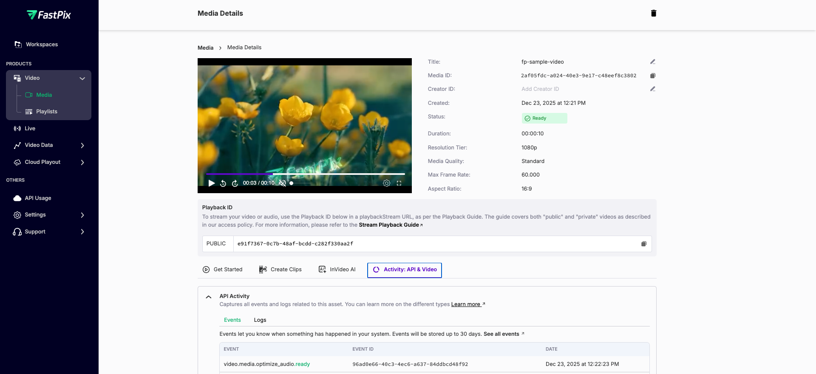Click the Ready status badge
816x374 pixels.
click(544, 118)
